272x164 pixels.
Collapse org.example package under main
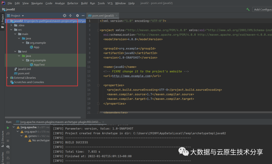pos(23,43)
